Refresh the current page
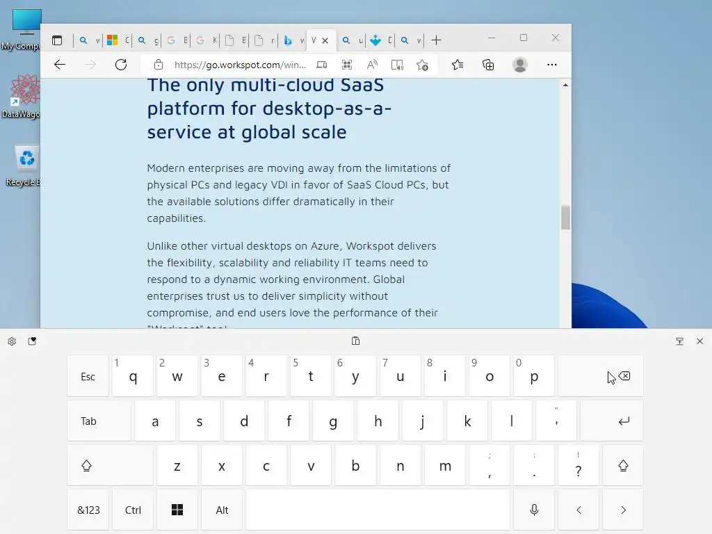The height and width of the screenshot is (534, 712). pyautogui.click(x=121, y=65)
